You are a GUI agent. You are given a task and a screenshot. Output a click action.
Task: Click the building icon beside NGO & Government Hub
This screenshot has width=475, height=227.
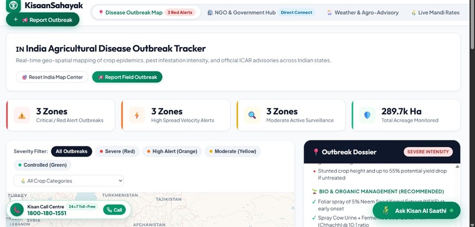[x=210, y=13]
